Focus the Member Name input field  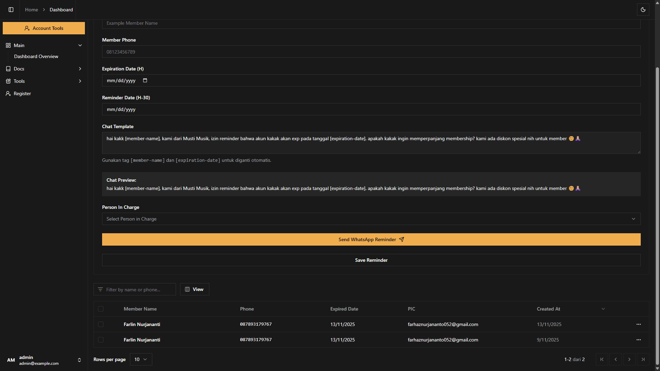tap(371, 23)
